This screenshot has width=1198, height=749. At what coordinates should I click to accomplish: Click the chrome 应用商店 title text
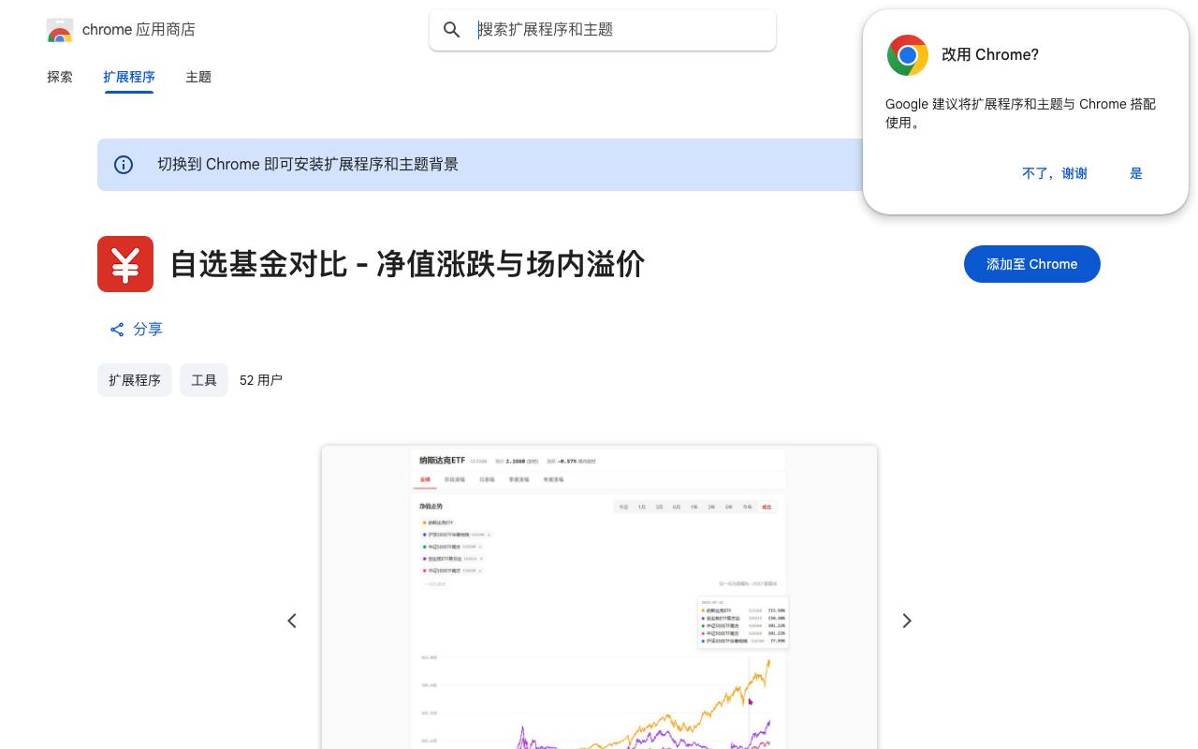tap(139, 30)
